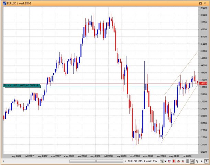The height and width of the screenshot is (165, 210).
Task: Toggle the shift-chart-to-end arrow button
Action: click(x=192, y=161)
